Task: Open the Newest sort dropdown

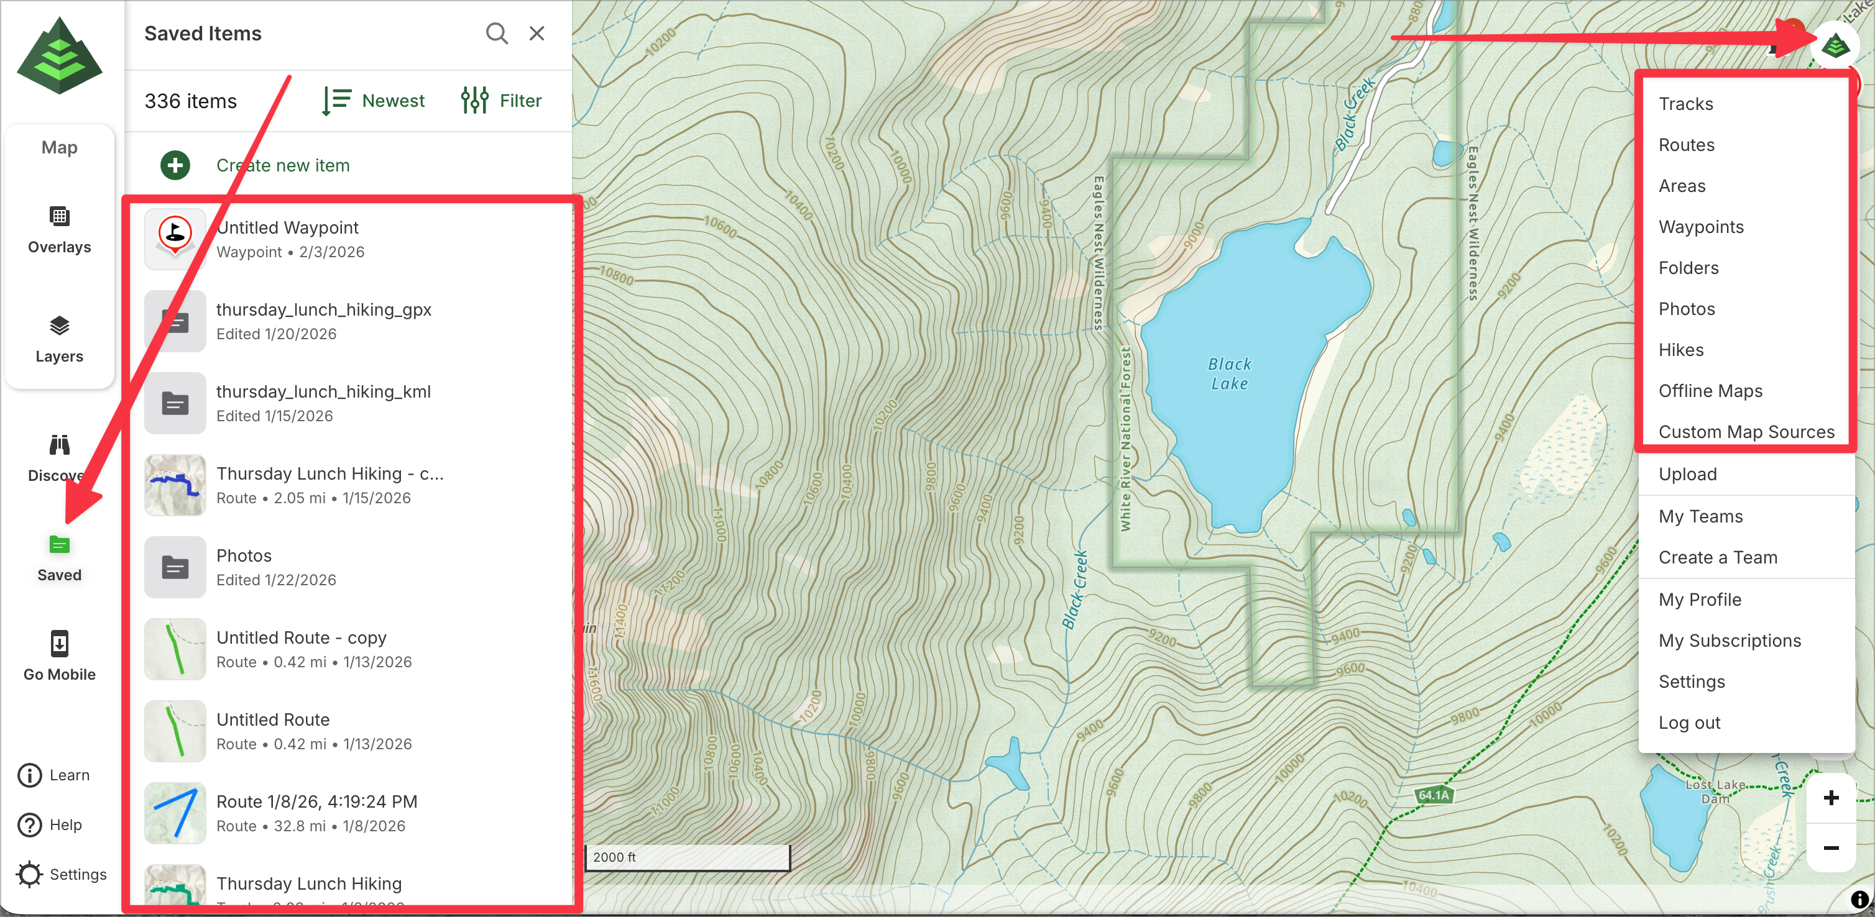Action: point(374,101)
